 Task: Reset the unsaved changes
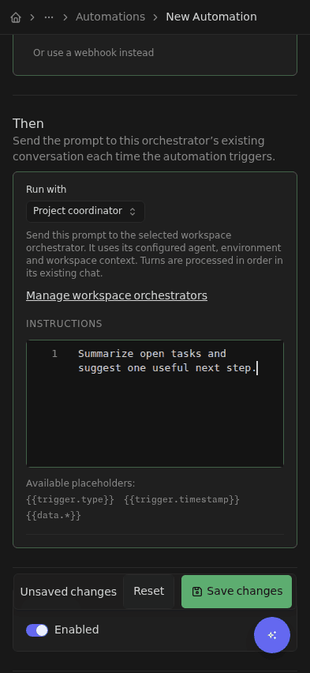(x=149, y=592)
